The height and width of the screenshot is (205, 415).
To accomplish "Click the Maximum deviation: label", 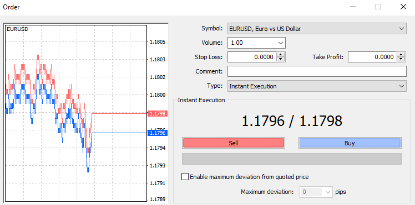I will (x=267, y=192).
